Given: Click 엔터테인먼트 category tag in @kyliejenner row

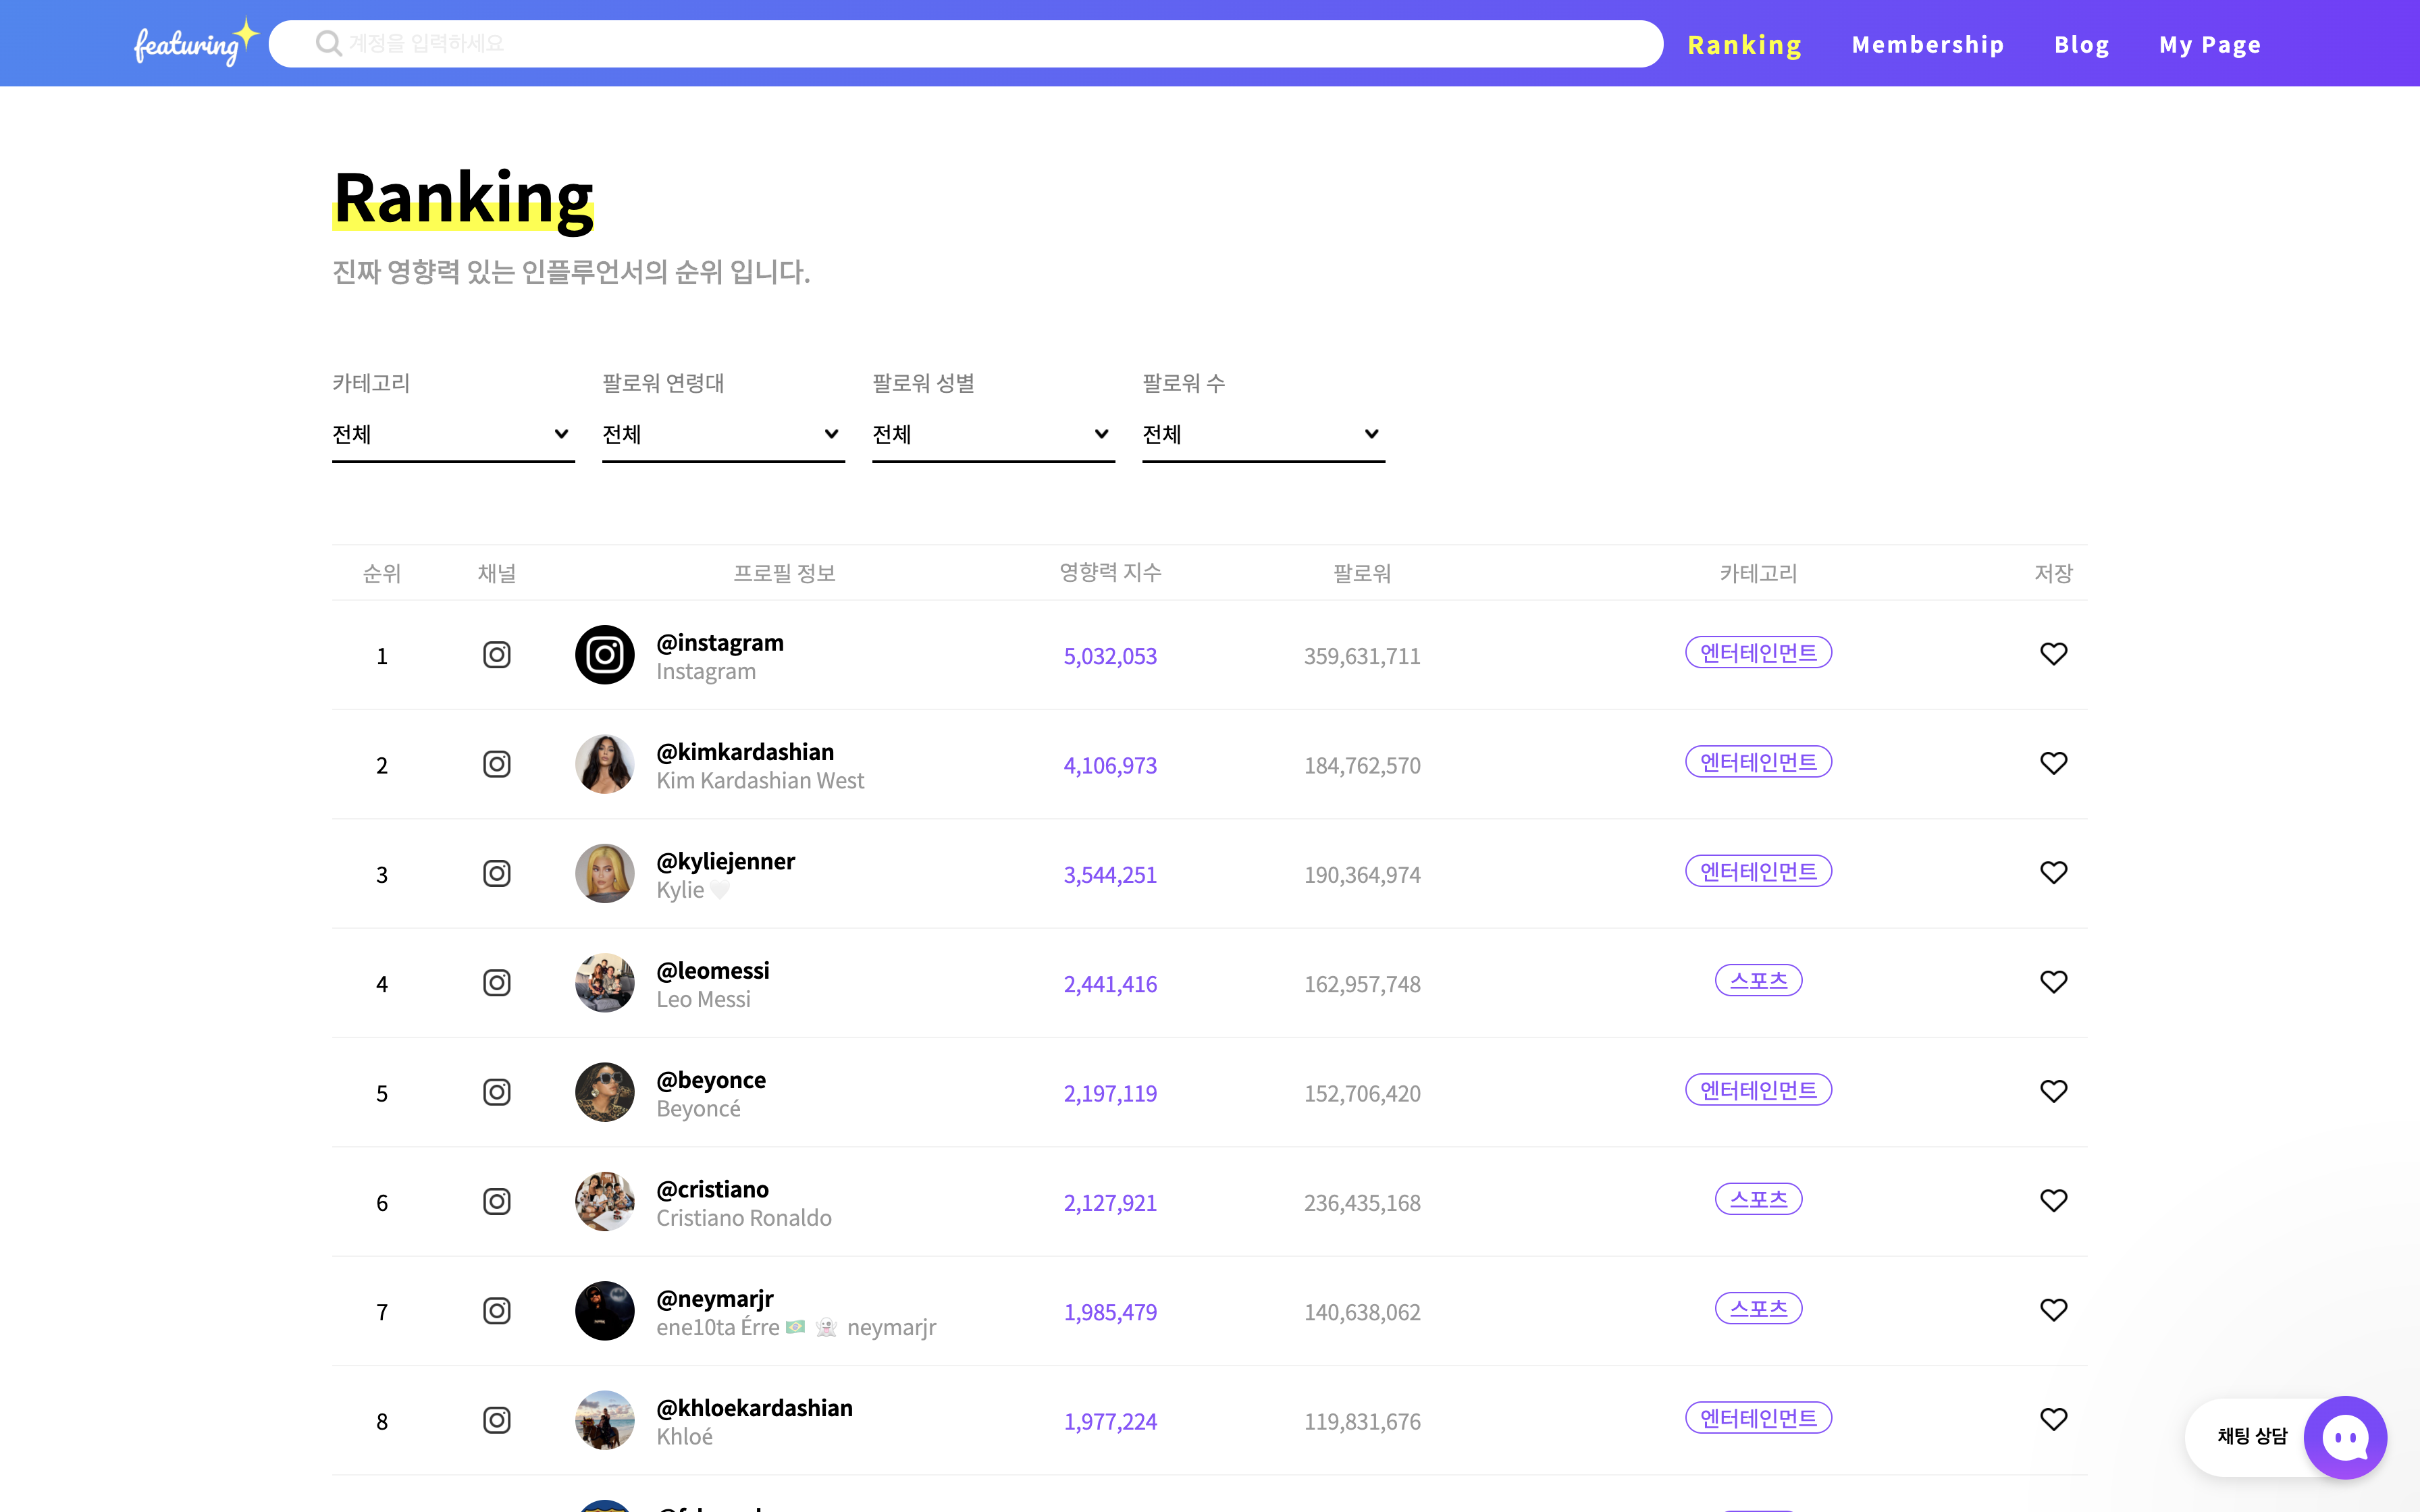Looking at the screenshot, I should pos(1758,872).
